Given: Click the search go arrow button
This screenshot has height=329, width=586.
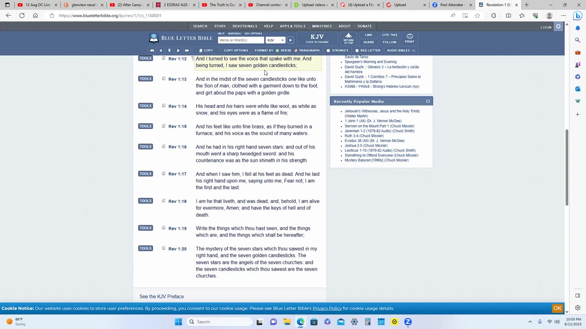Looking at the screenshot, I should pyautogui.click(x=290, y=40).
